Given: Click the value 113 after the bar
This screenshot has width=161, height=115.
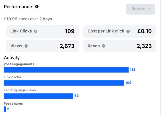Looking at the screenshot, I should 132,70.
